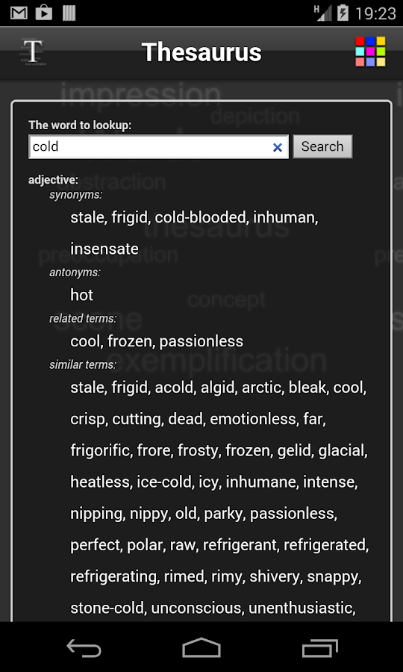Select the similar term 'refrigerating'
The height and width of the screenshot is (672, 403).
pyautogui.click(x=113, y=577)
